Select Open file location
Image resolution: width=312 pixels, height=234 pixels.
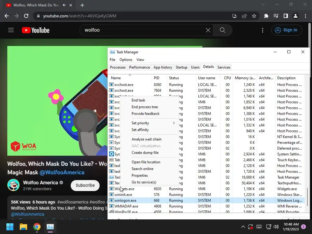[146, 162]
